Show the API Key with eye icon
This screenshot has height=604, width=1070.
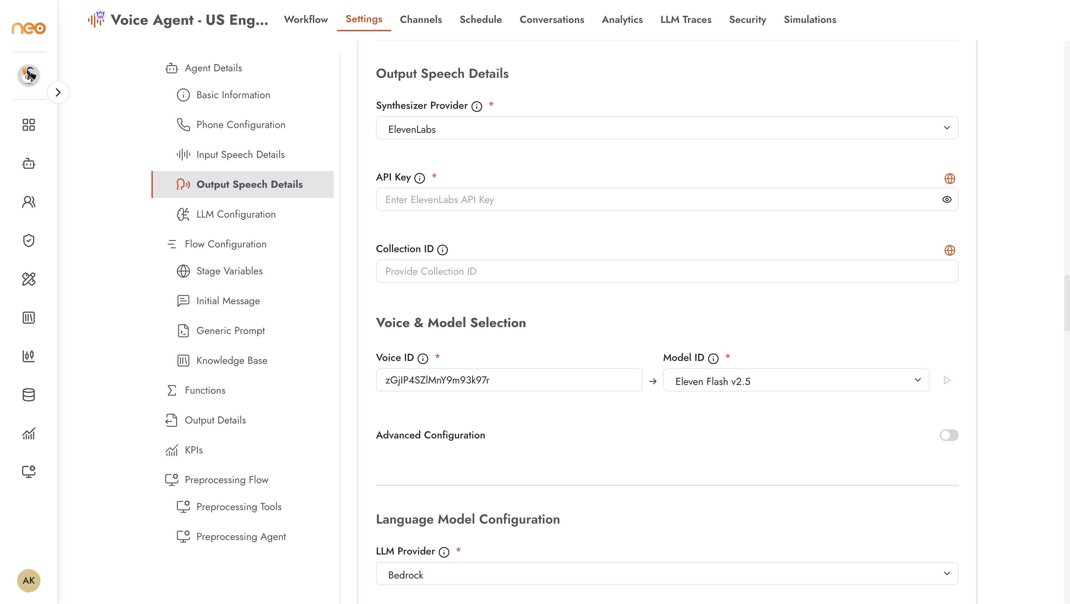tap(947, 199)
